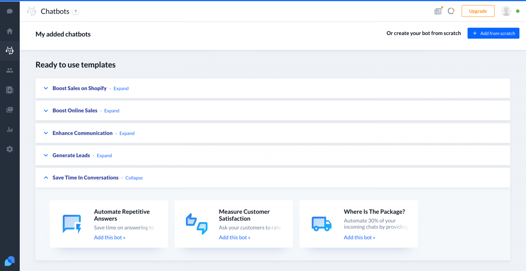This screenshot has height=271, width=526.
Task: Expand Enhance Communication chevron
Action: pyautogui.click(x=46, y=133)
